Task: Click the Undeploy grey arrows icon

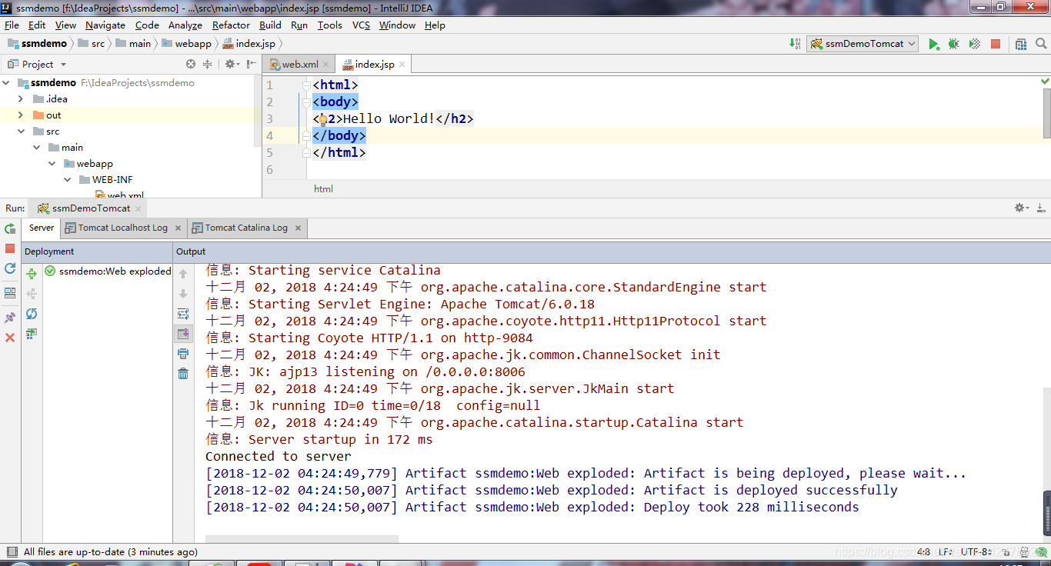Action: tap(32, 294)
